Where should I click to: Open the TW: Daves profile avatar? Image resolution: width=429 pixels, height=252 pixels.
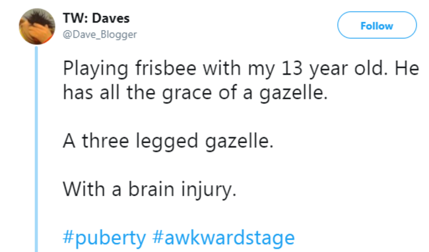click(37, 26)
